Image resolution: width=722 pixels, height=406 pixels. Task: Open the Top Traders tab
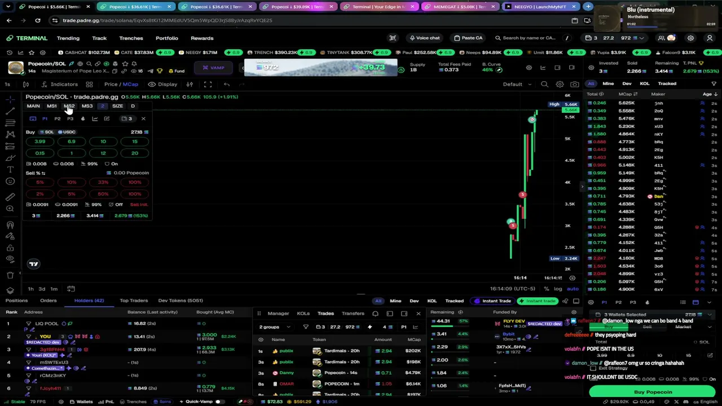click(134, 301)
